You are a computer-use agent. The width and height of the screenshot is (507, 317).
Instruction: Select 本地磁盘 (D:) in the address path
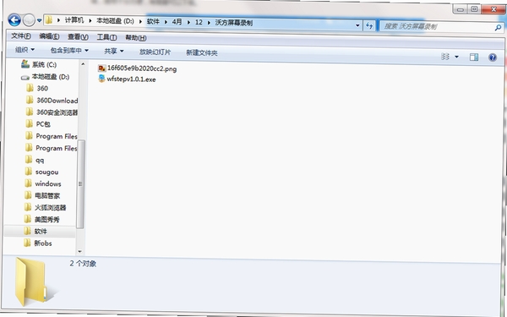115,21
